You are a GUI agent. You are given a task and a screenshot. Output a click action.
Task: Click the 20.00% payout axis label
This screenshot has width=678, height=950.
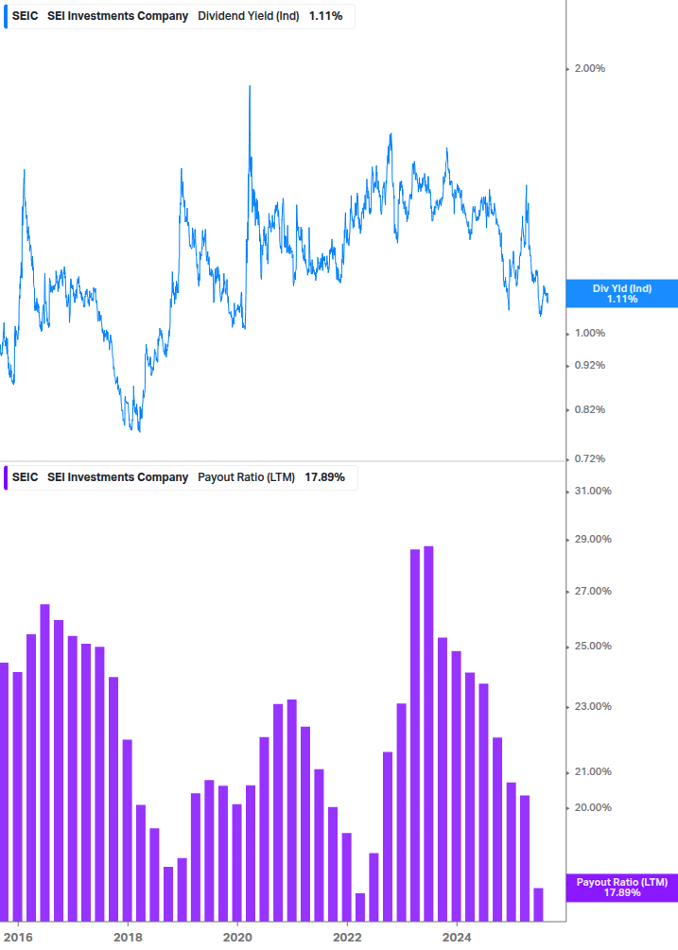click(x=593, y=807)
